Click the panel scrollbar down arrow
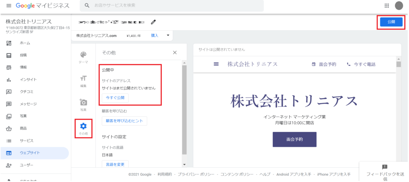This screenshot has height=182, width=409. tap(184, 164)
